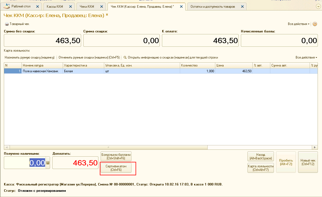Click the Номенклатура column header
322x197 pixels.
coord(42,65)
